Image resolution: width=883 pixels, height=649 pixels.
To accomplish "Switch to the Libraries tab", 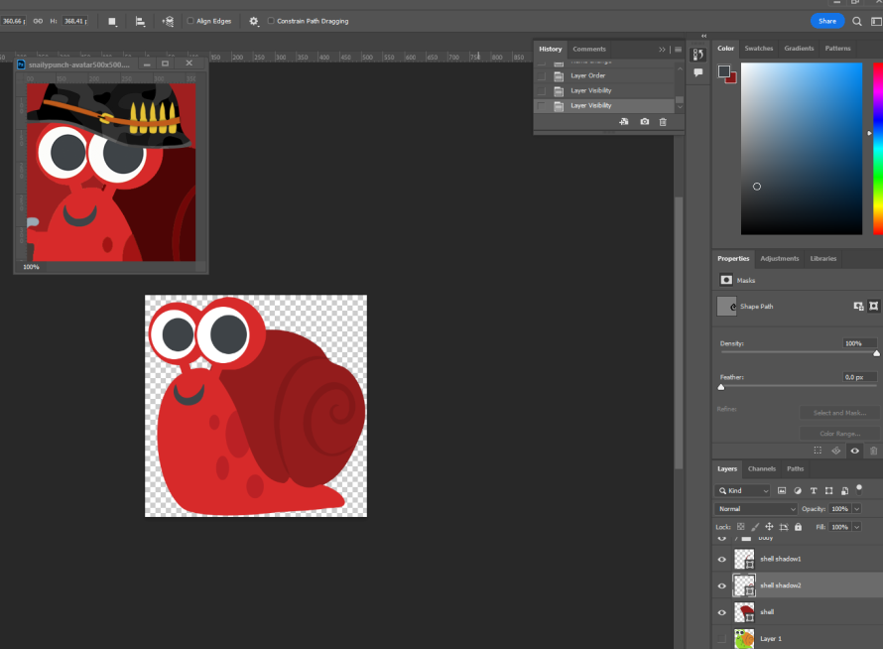I will click(822, 259).
